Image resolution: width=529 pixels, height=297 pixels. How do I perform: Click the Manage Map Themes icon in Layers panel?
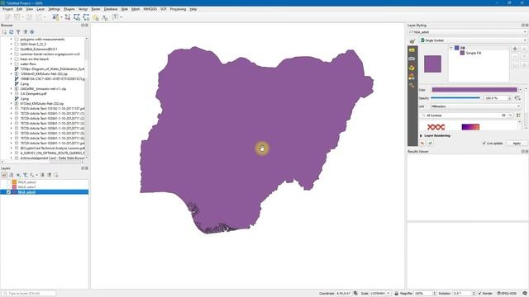click(18, 175)
